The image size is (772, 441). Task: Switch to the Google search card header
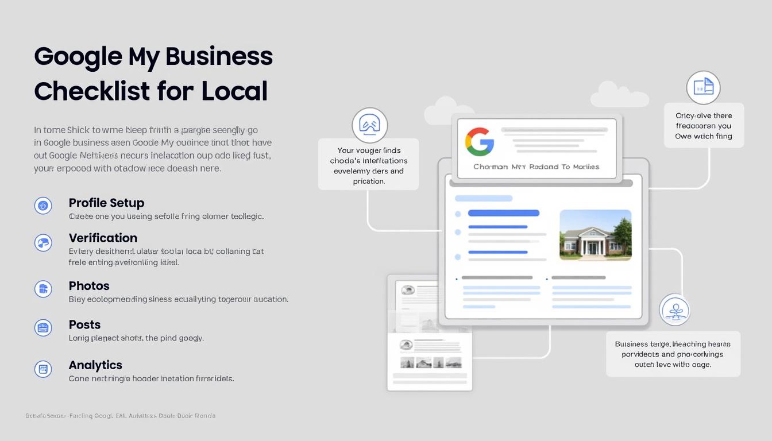pos(536,148)
